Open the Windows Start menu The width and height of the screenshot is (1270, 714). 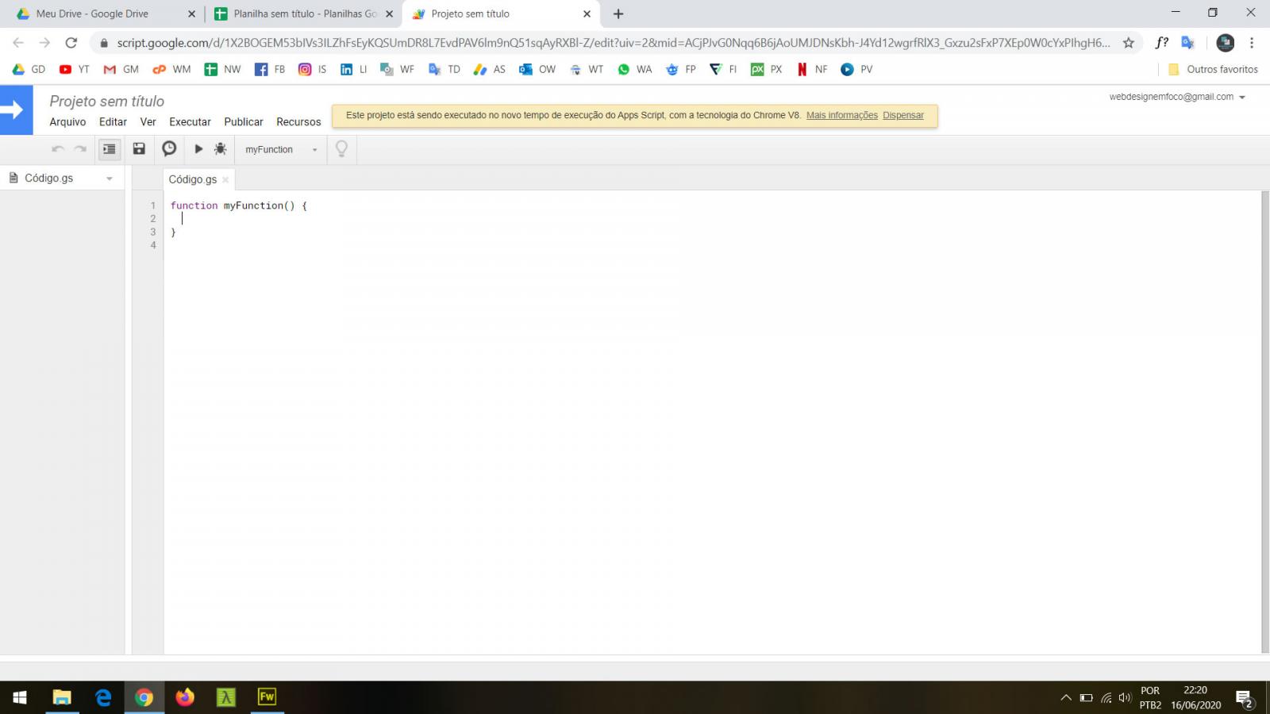pos(20,697)
